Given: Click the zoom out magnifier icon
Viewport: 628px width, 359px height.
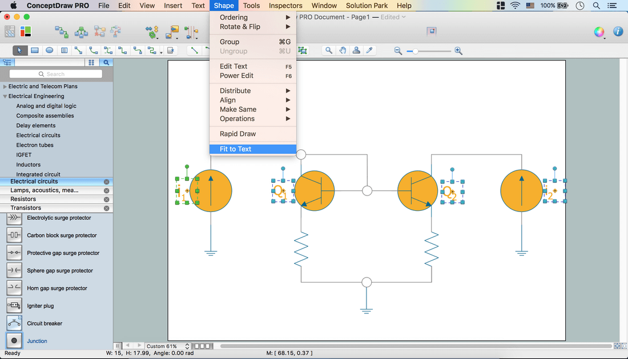Looking at the screenshot, I should pos(398,51).
